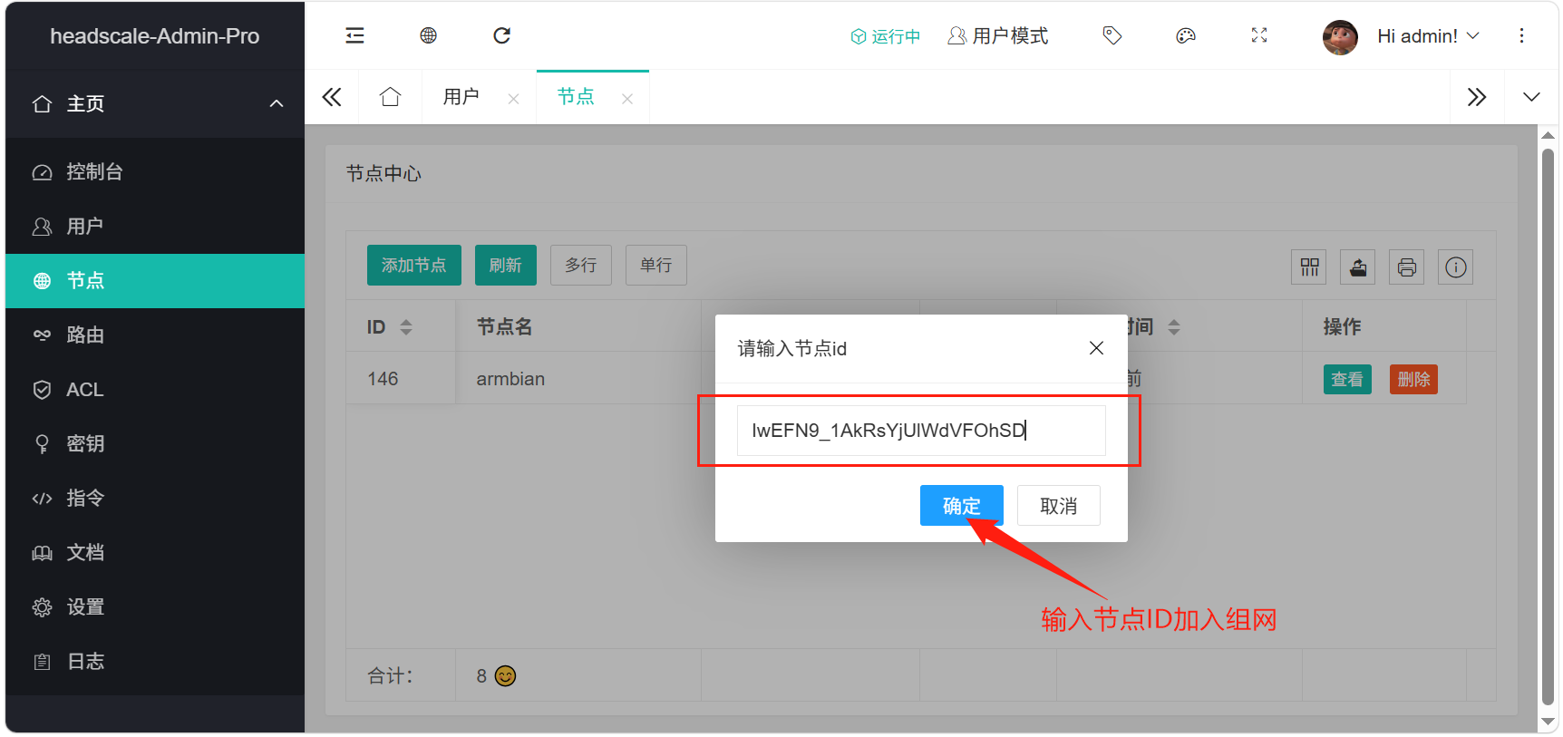
Task: Click the export table icon
Action: coord(1358,267)
